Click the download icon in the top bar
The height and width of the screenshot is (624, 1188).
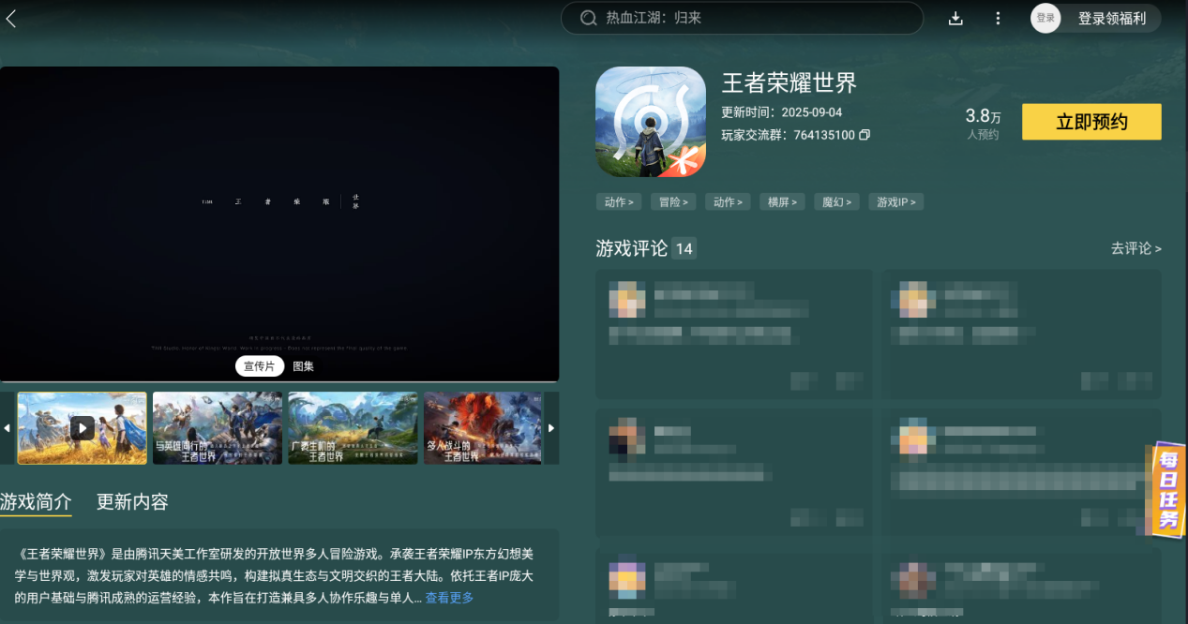955,18
